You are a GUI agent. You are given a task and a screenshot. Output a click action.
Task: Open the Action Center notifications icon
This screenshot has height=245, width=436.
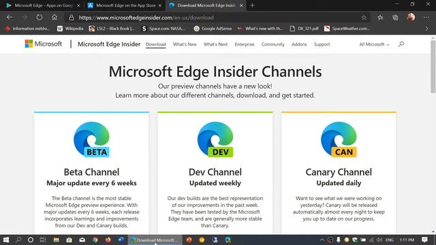(x=424, y=240)
